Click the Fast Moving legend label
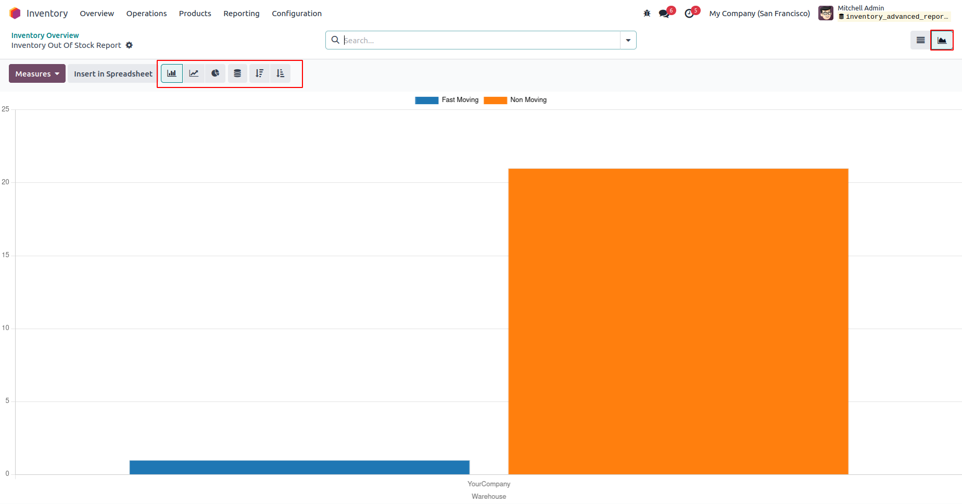This screenshot has height=504, width=962. 460,100
